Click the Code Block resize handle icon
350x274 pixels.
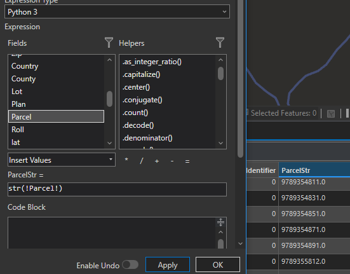point(220,223)
